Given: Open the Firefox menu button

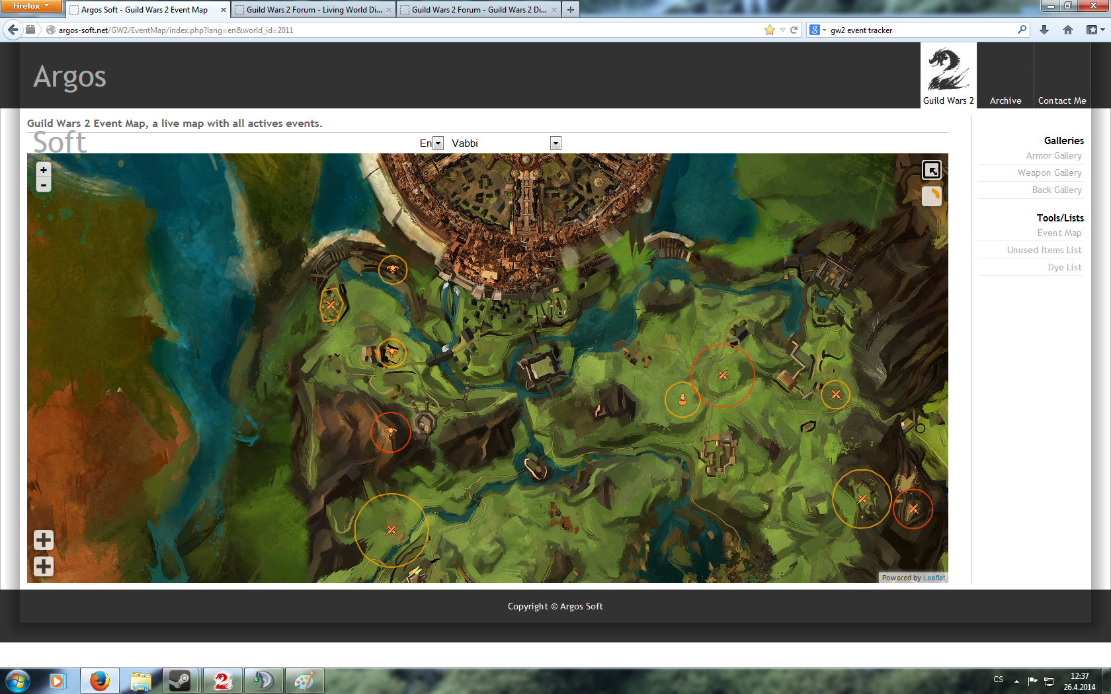Looking at the screenshot, I should tap(31, 6).
